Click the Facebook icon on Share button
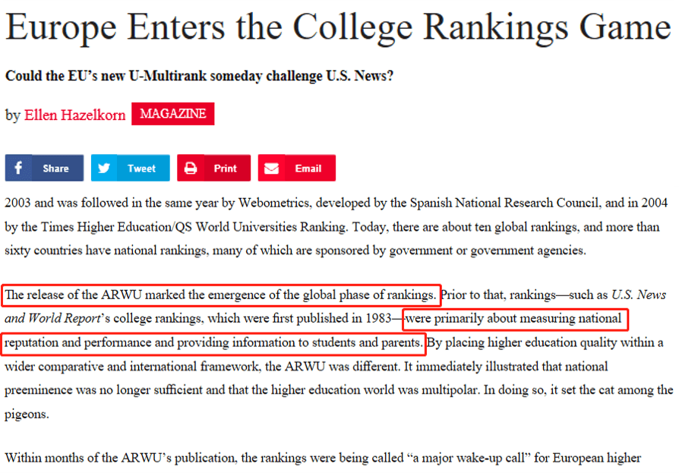The image size is (679, 473). (18, 168)
